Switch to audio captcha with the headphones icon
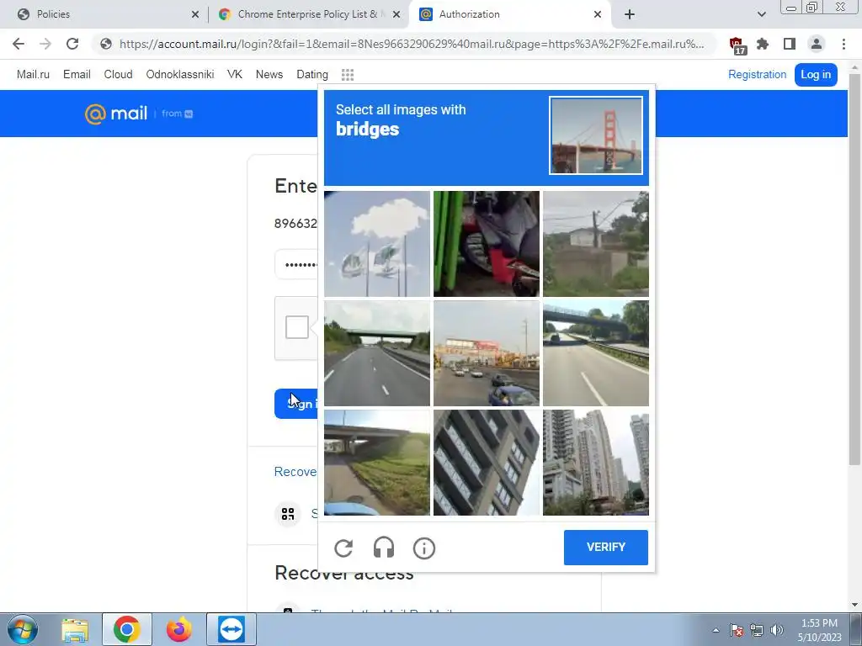862x646 pixels. tap(384, 548)
